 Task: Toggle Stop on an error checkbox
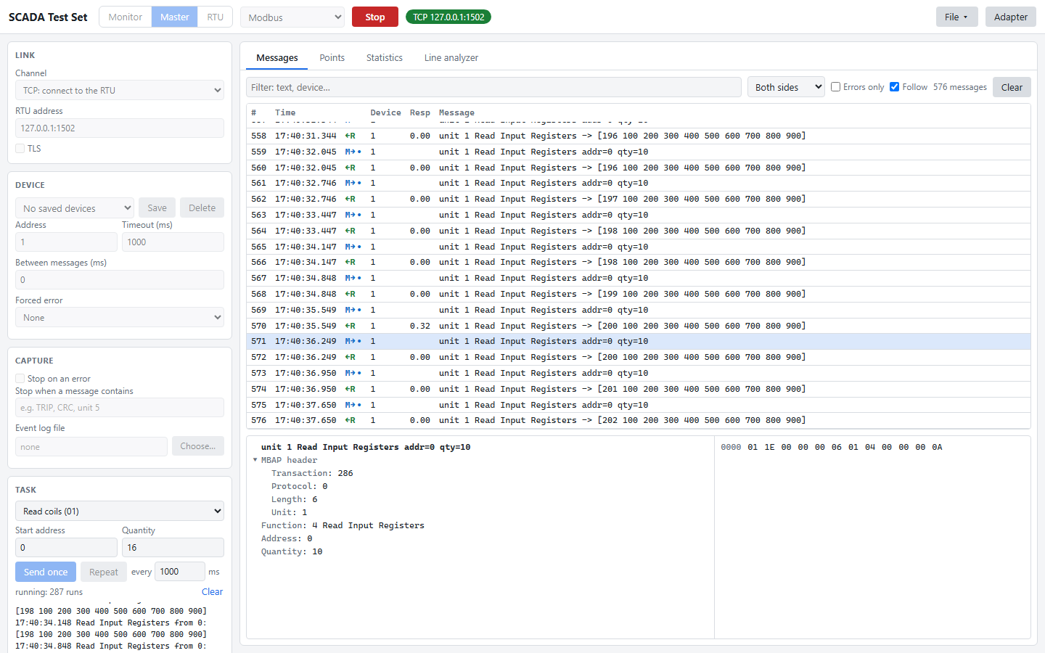20,379
